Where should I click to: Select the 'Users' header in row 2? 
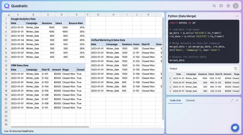pos(61,23)
